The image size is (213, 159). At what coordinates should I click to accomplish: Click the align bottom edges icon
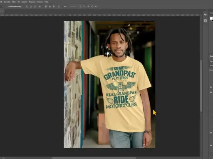click(54, 7)
